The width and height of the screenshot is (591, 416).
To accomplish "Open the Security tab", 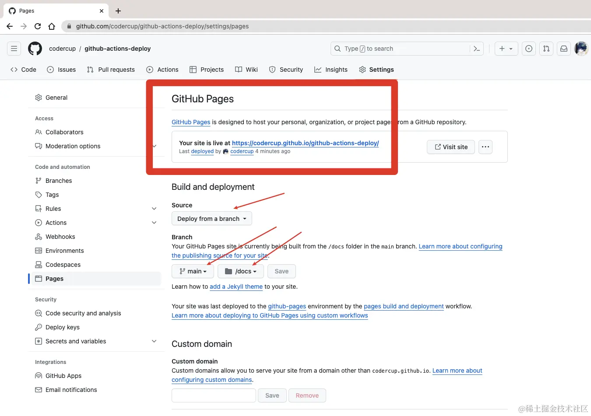I will [286, 70].
